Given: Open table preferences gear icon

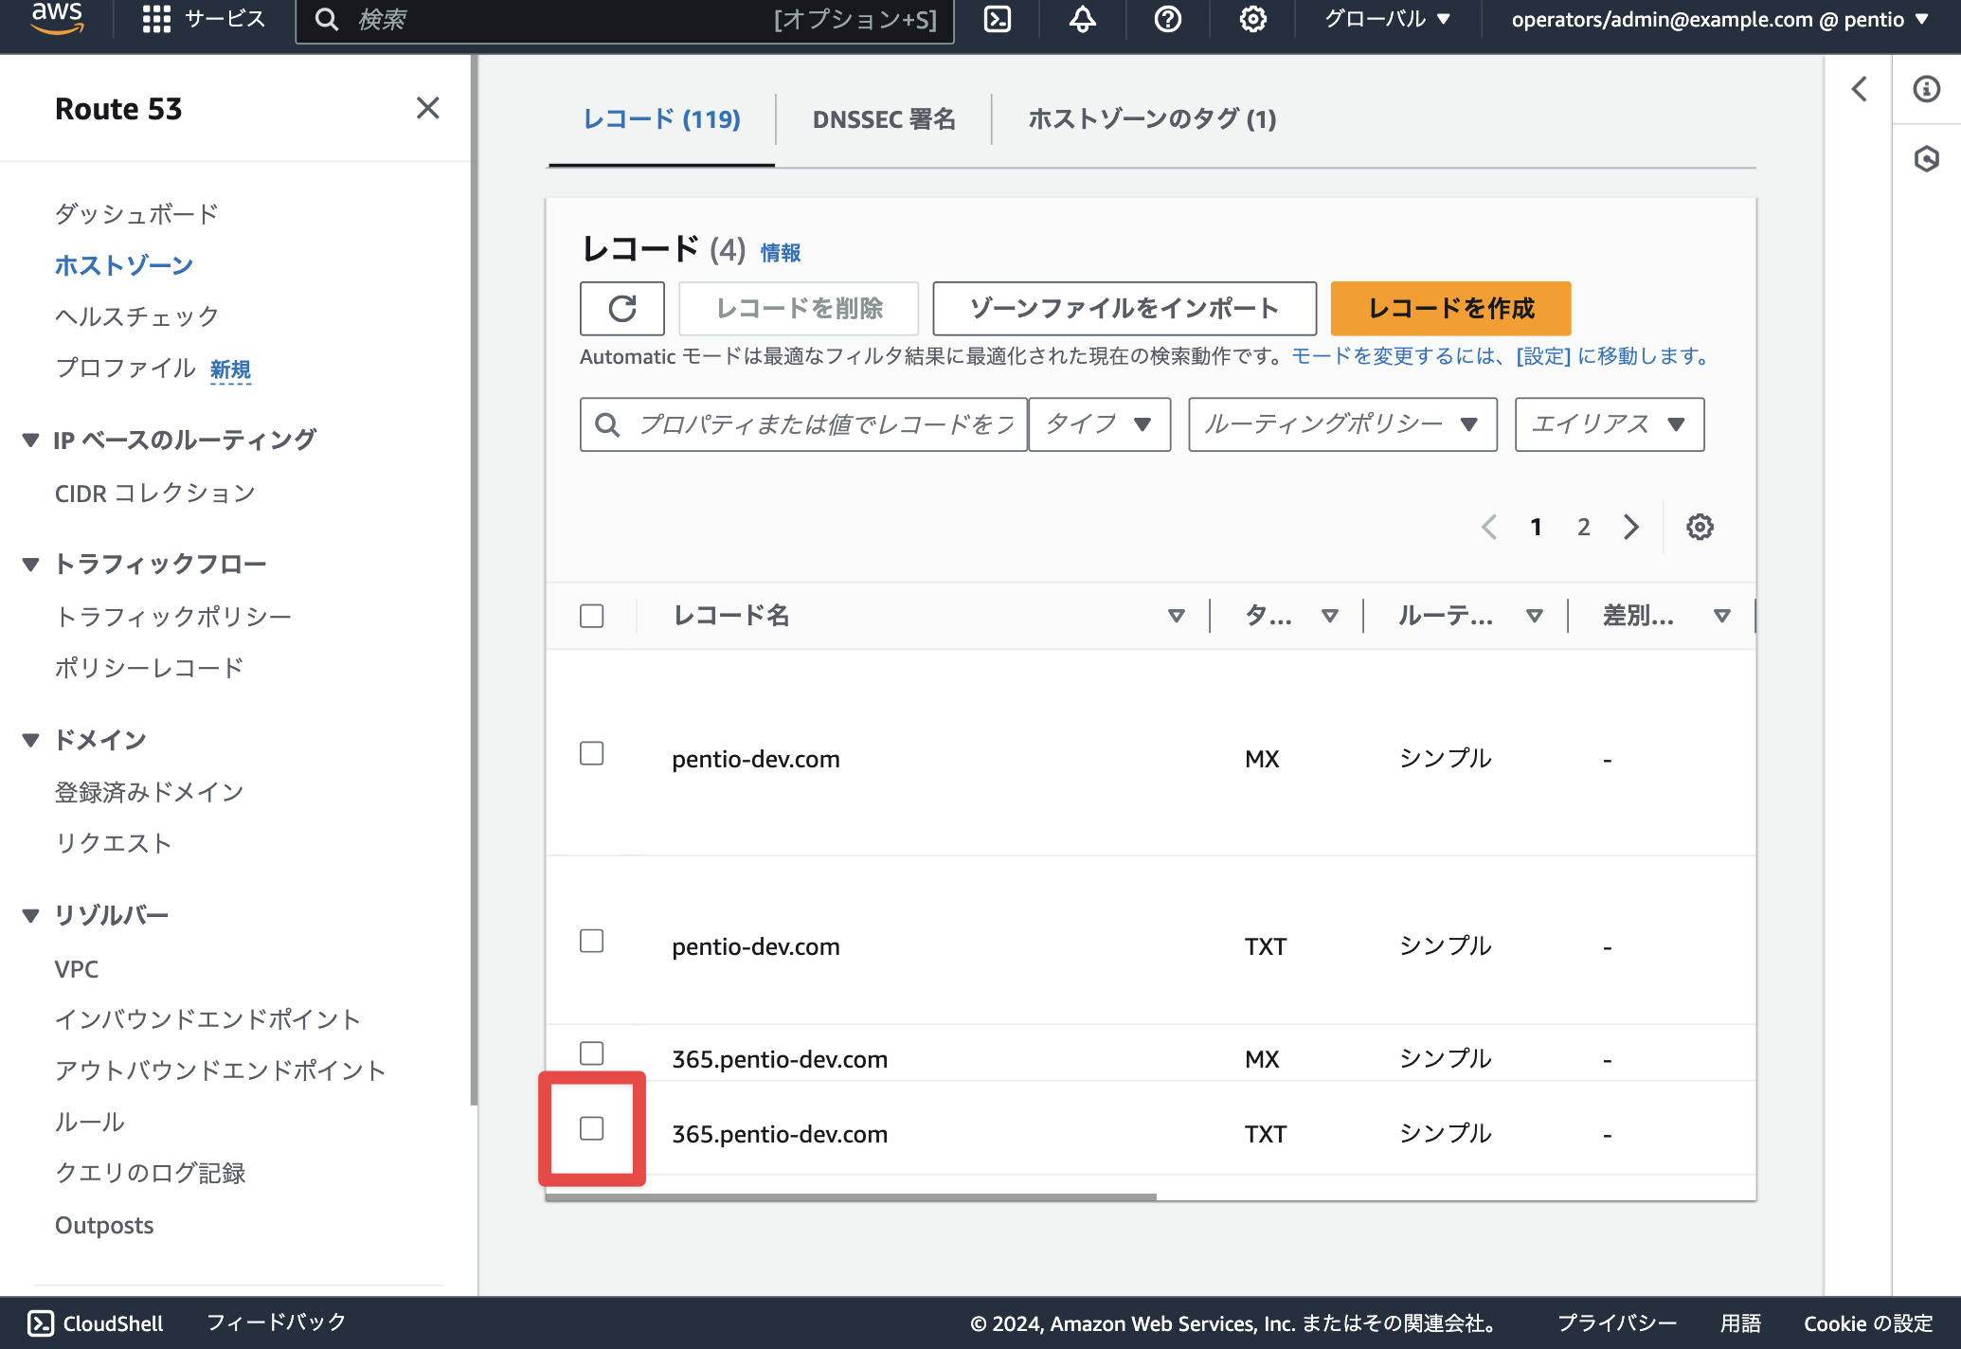Looking at the screenshot, I should (x=1700, y=527).
